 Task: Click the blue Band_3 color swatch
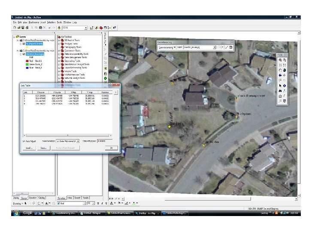[27, 68]
